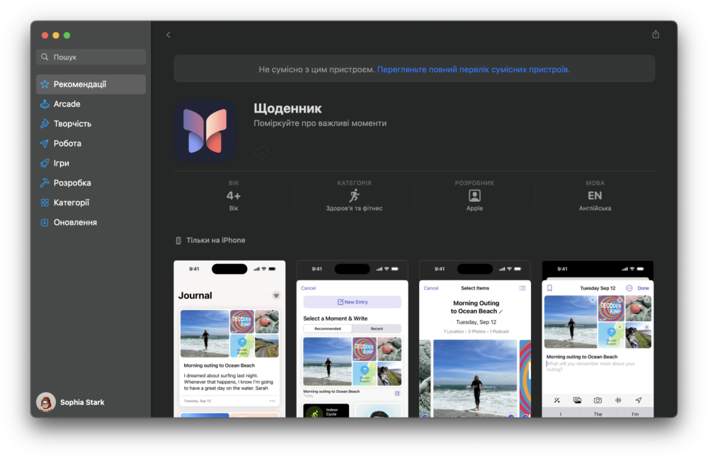Open the Робота sidebar section
The height and width of the screenshot is (458, 708).
[91, 144]
